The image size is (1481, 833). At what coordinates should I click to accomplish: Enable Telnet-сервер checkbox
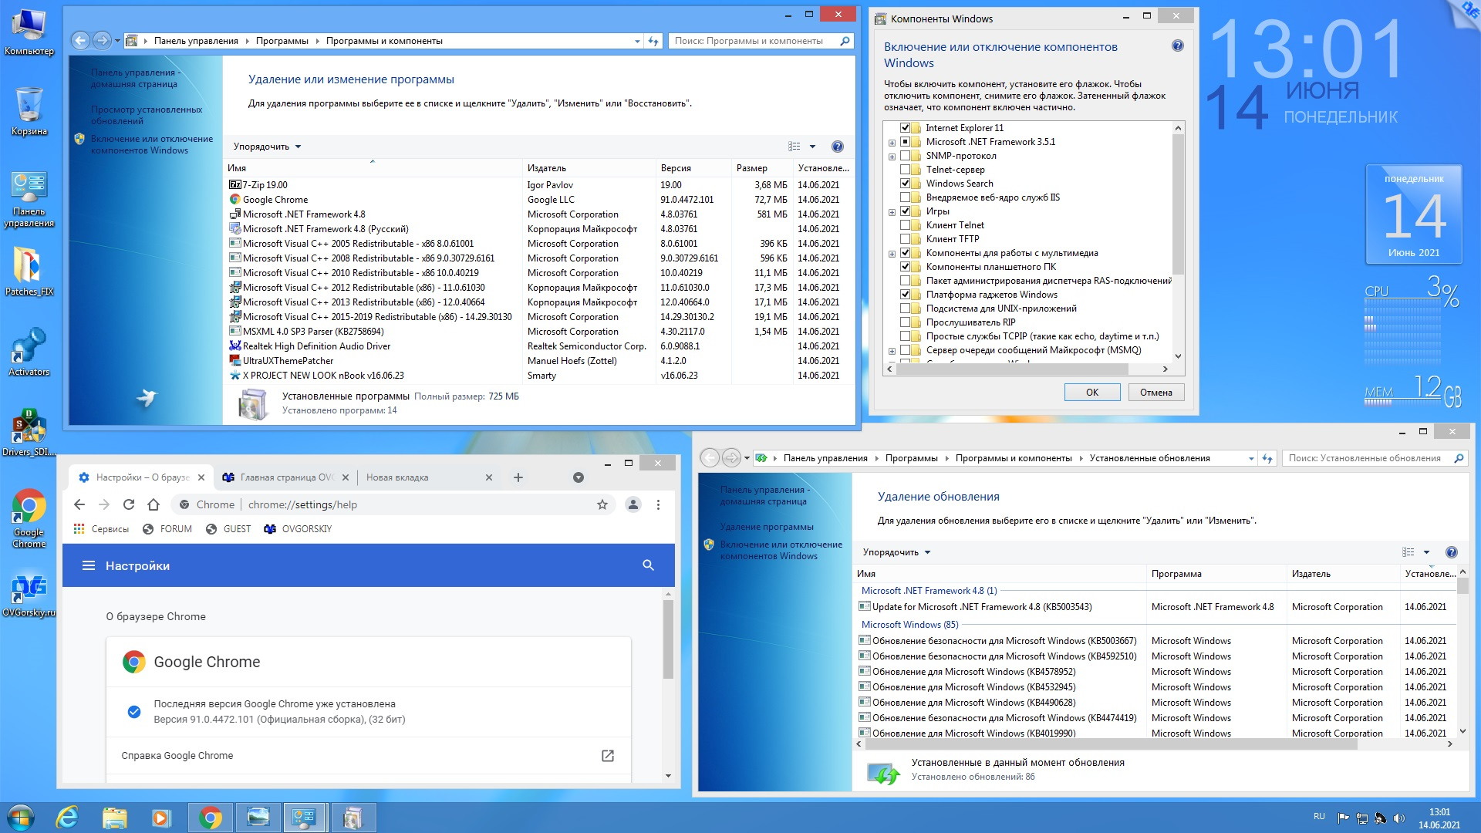coord(906,170)
